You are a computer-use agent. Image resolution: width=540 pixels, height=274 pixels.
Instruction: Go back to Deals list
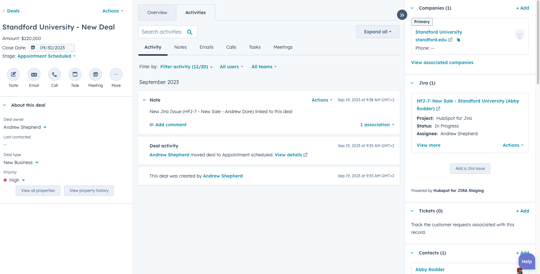click(x=11, y=11)
